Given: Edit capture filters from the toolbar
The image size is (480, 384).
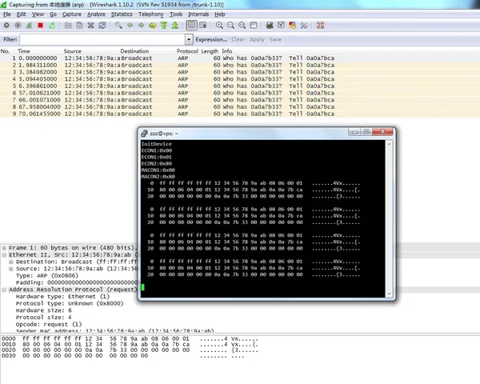Looking at the screenshot, I should pyautogui.click(x=270, y=26).
